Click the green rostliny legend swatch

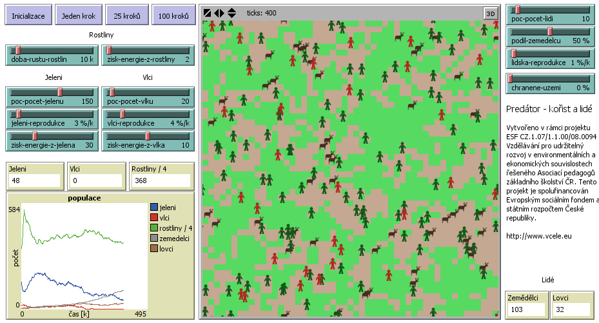154,228
